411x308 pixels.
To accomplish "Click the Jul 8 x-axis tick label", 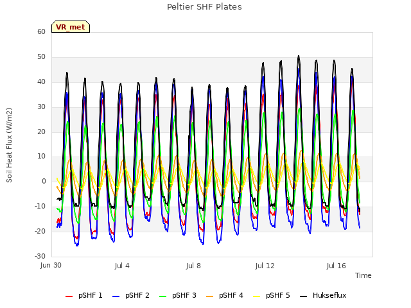I will (193, 266).
